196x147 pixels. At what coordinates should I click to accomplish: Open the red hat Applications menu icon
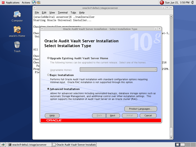point(3,3)
